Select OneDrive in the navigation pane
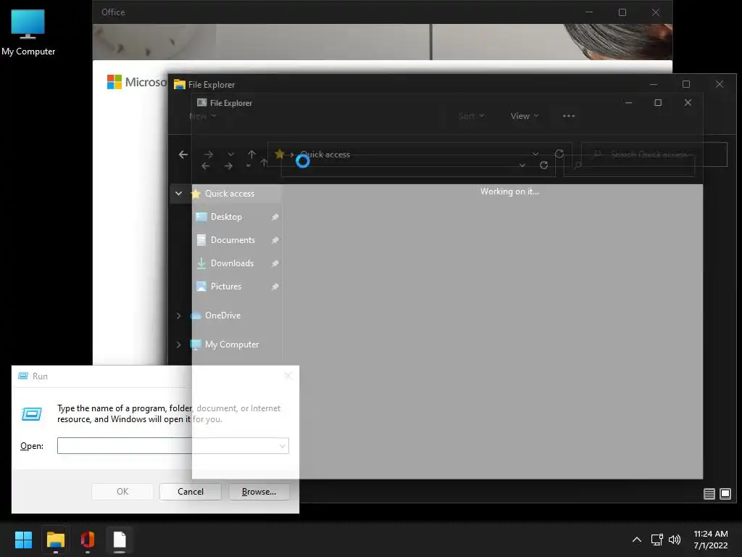The height and width of the screenshot is (557, 742). (222, 315)
